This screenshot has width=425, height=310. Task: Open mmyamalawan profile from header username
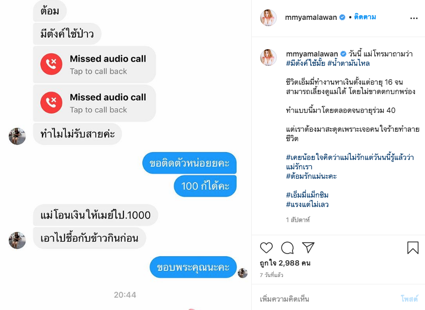click(310, 17)
